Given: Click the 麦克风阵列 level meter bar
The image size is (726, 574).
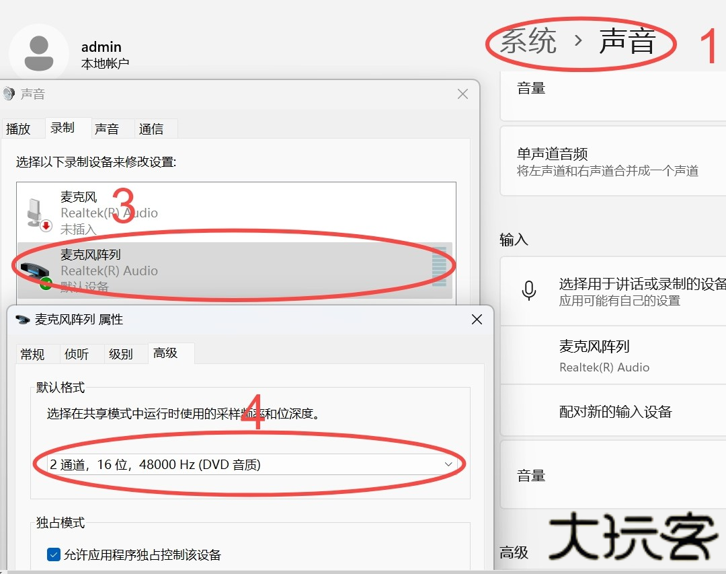Looking at the screenshot, I should [x=439, y=267].
